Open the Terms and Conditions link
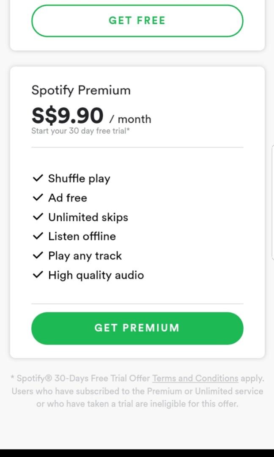The height and width of the screenshot is (457, 274). (x=195, y=378)
